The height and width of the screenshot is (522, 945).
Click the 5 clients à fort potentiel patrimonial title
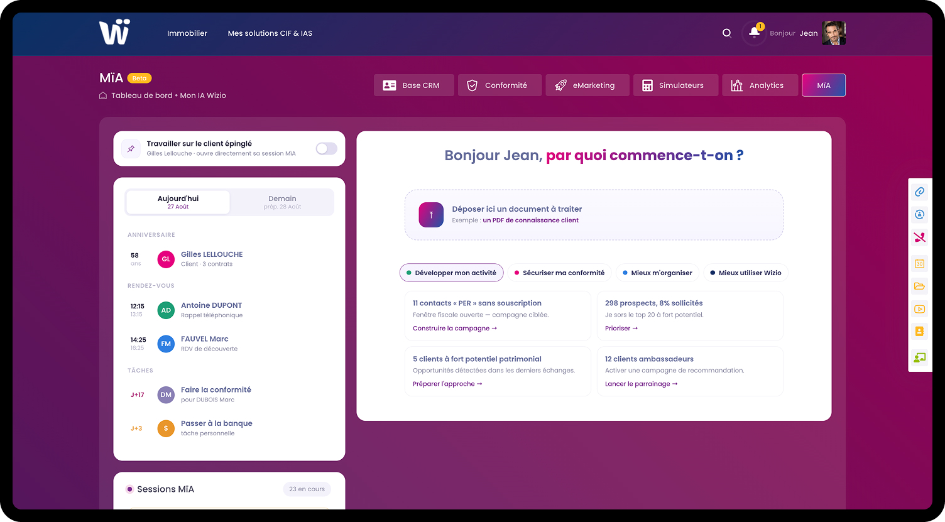(x=477, y=359)
